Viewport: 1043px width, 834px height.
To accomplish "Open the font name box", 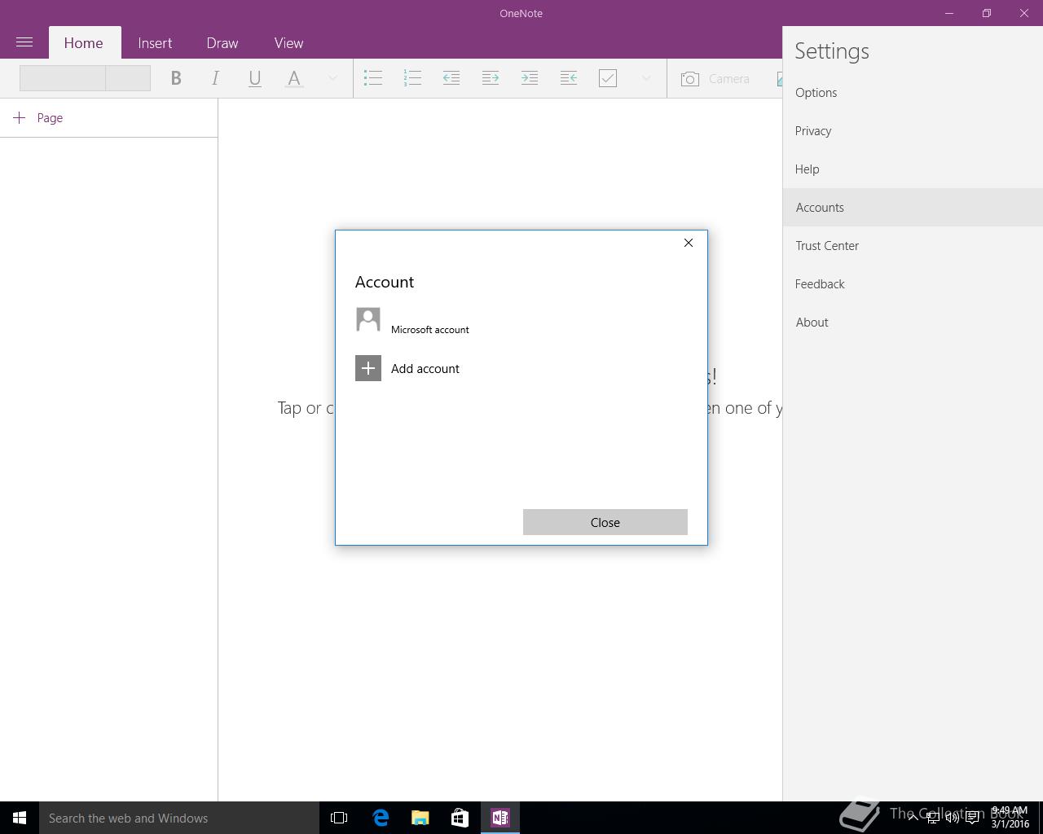I will pyautogui.click(x=63, y=78).
